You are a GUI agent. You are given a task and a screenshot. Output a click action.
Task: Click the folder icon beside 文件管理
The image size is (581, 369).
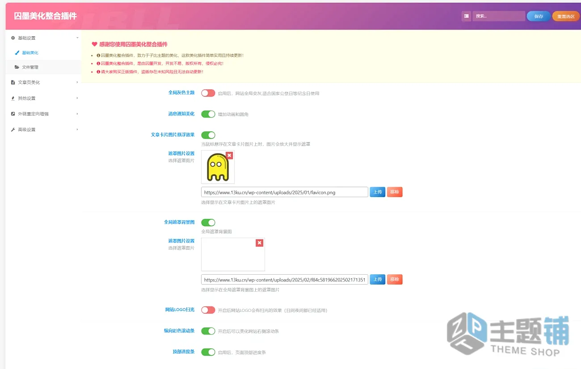(x=17, y=67)
